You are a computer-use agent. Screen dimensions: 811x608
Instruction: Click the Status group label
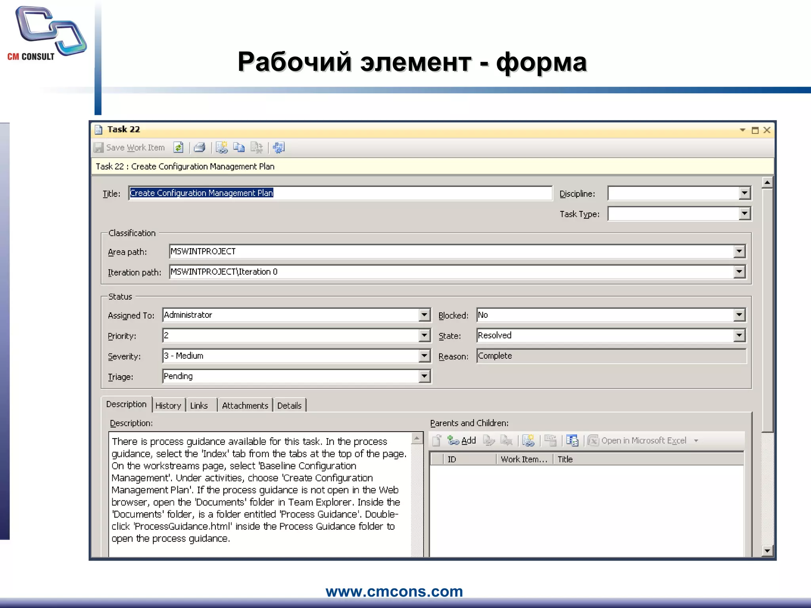[120, 296]
